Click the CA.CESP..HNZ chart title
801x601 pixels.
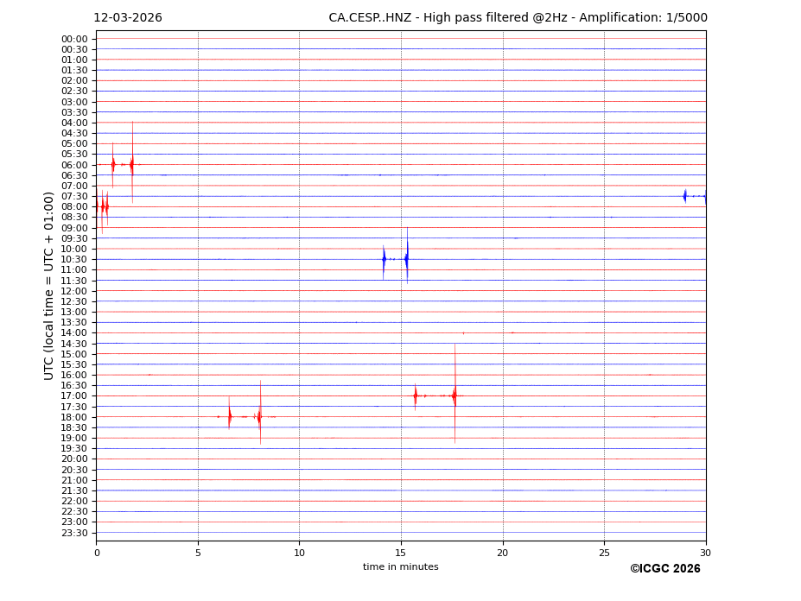click(518, 18)
